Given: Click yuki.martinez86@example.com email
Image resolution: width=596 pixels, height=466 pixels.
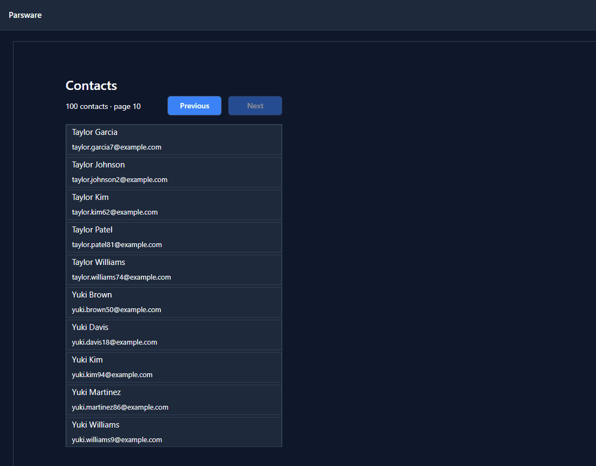Looking at the screenshot, I should (x=120, y=407).
